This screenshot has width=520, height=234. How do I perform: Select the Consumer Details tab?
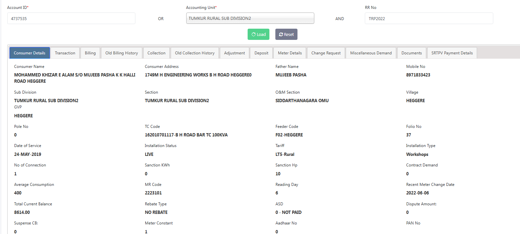click(30, 53)
